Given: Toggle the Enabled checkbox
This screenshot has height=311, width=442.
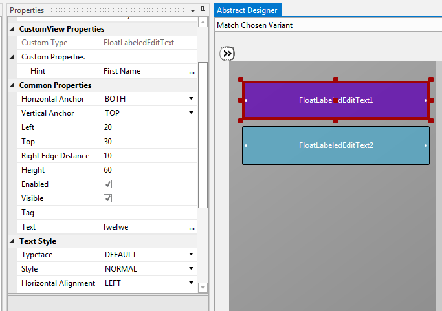Looking at the screenshot, I should click(x=107, y=184).
